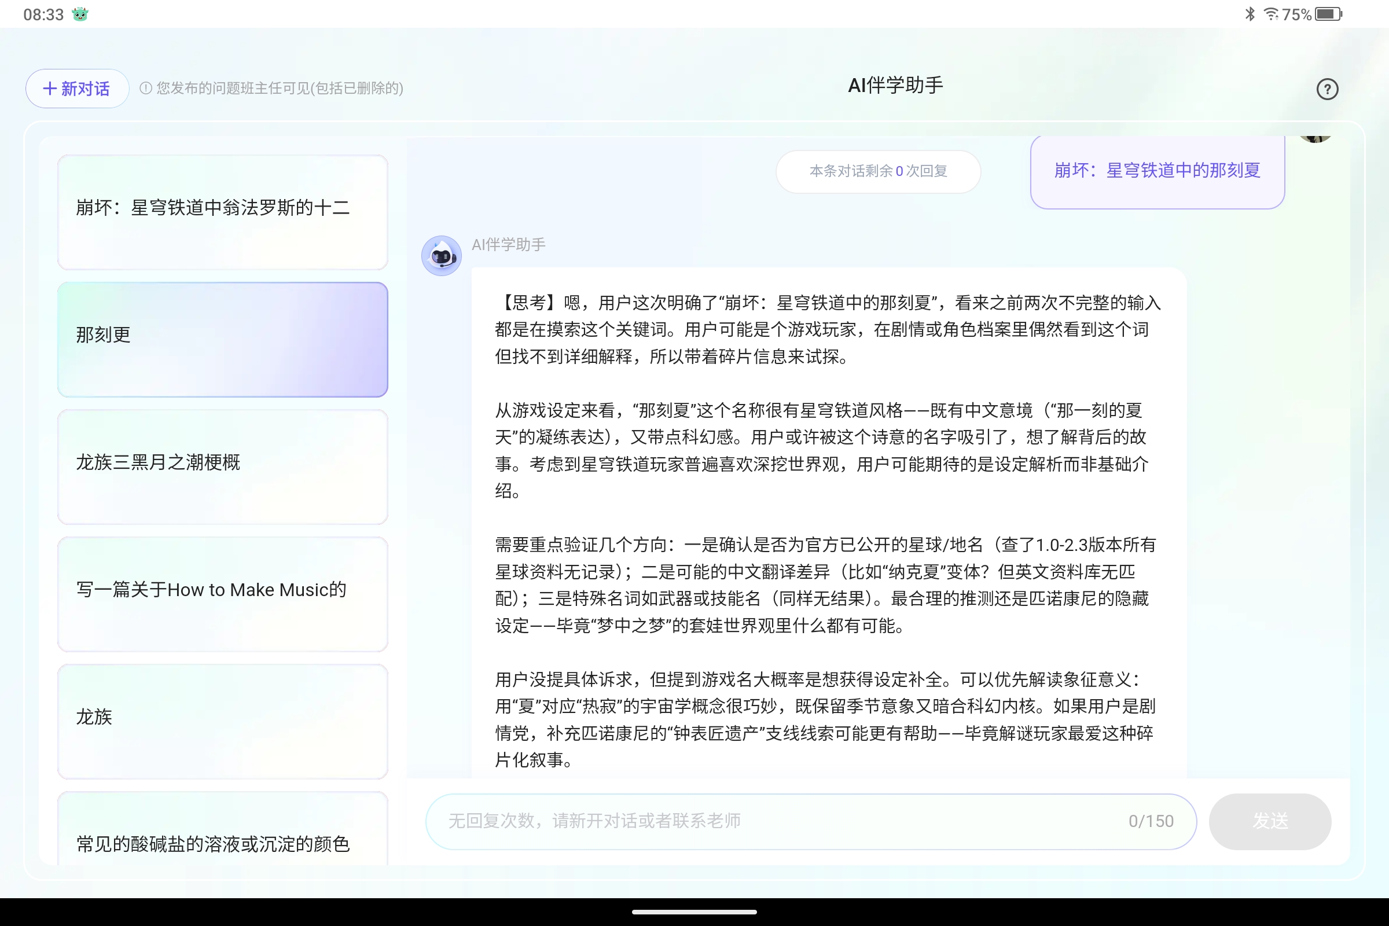Click the message input field

click(811, 821)
